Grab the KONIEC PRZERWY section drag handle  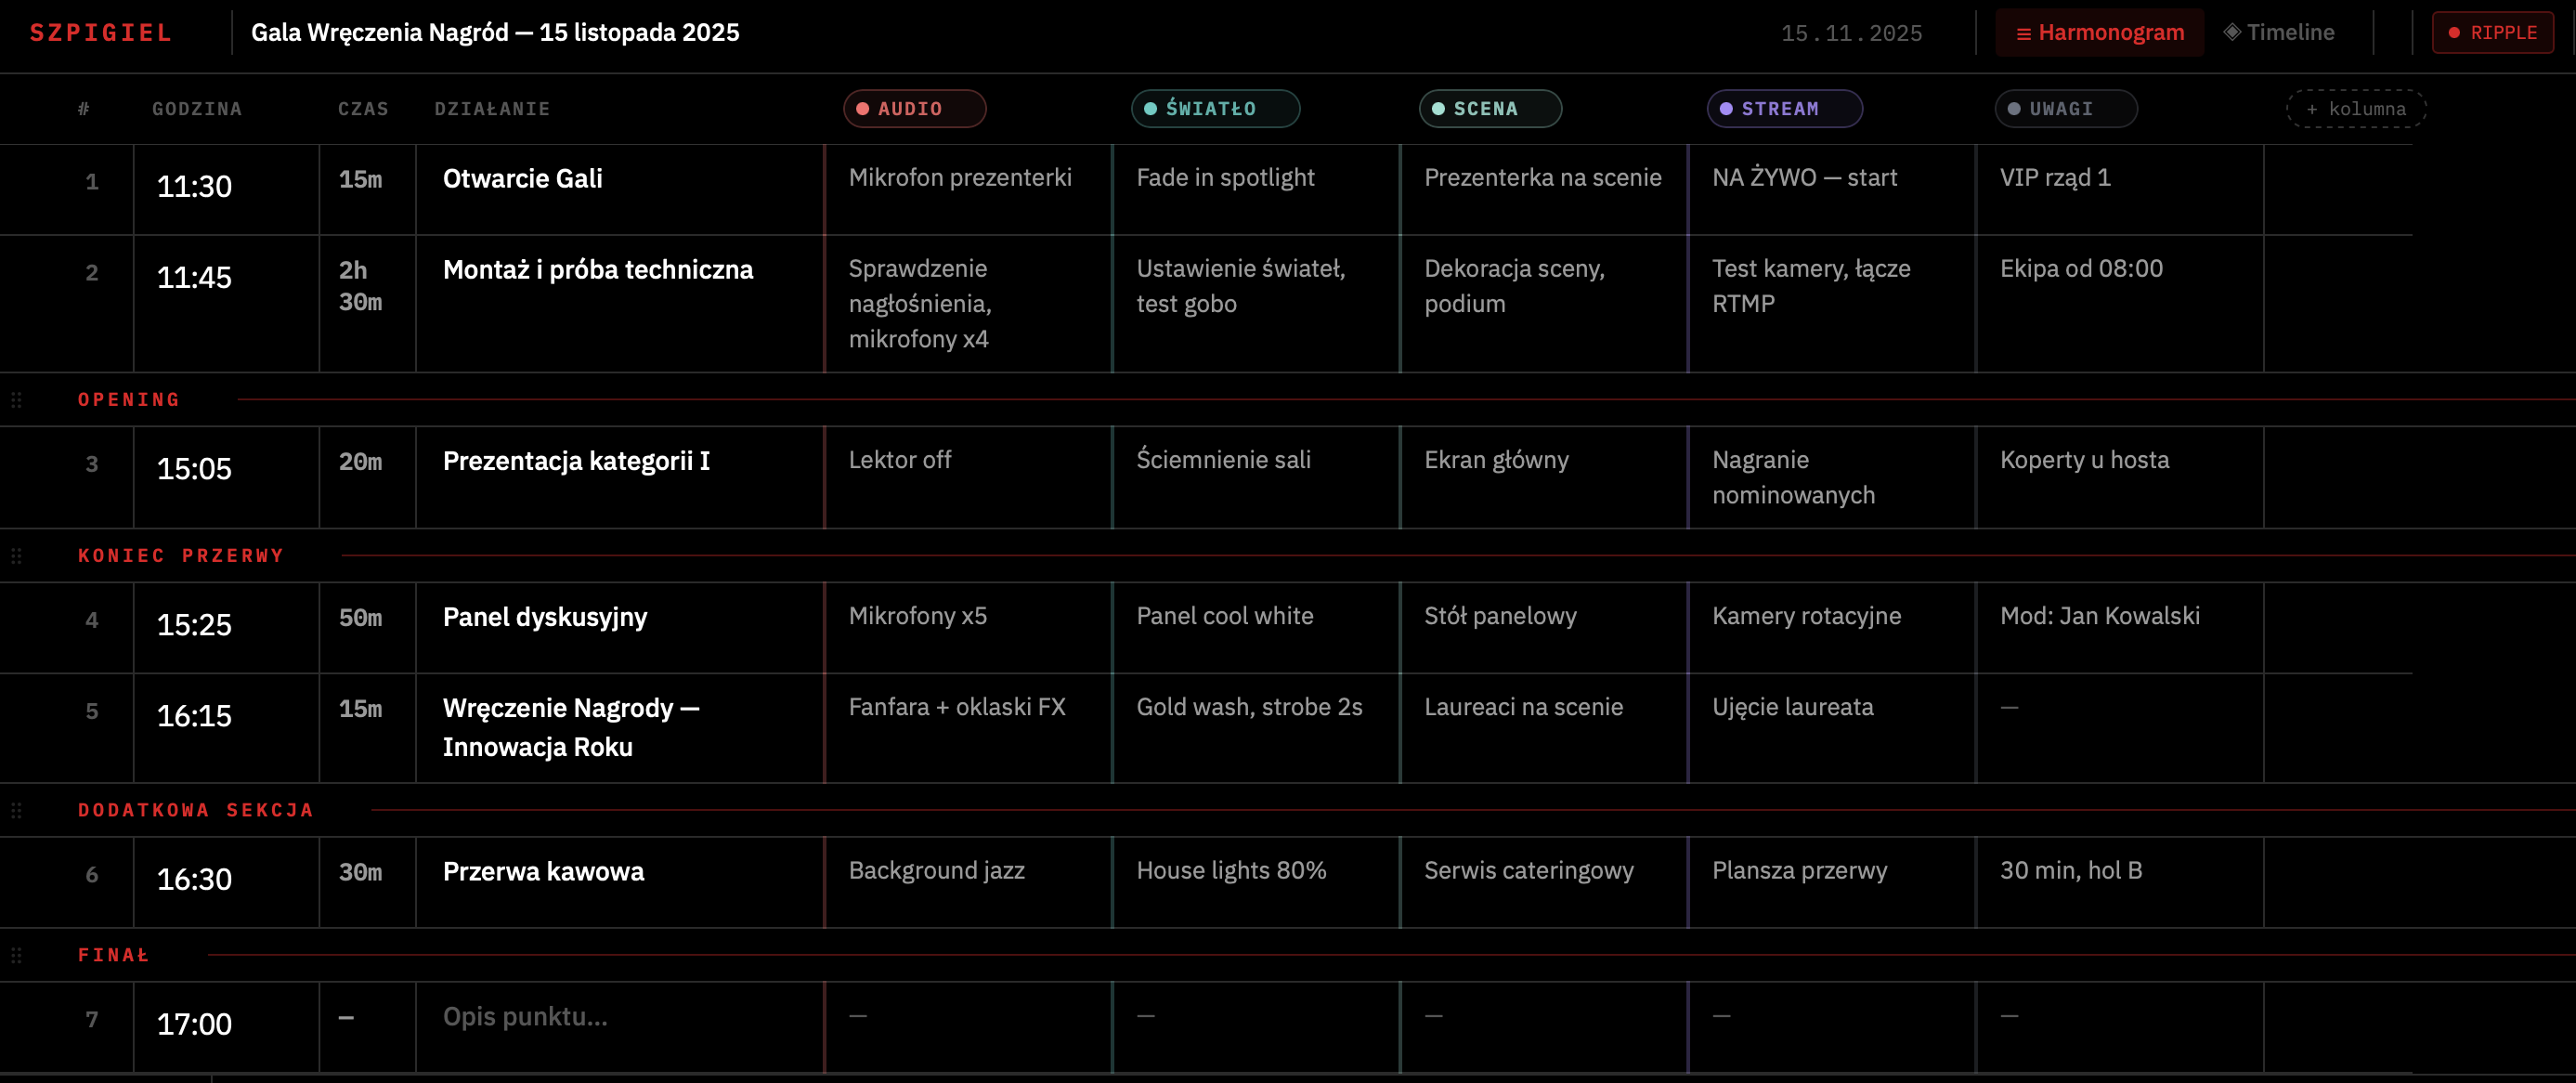coord(16,556)
